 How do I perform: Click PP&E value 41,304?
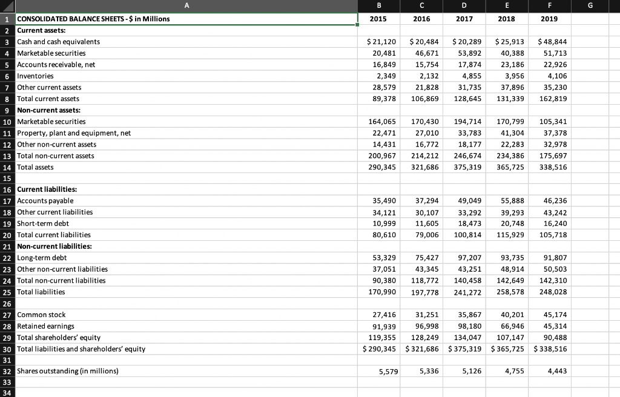507,133
